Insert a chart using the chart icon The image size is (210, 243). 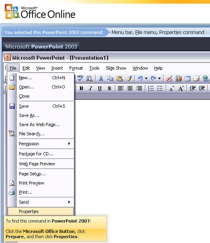178,78
